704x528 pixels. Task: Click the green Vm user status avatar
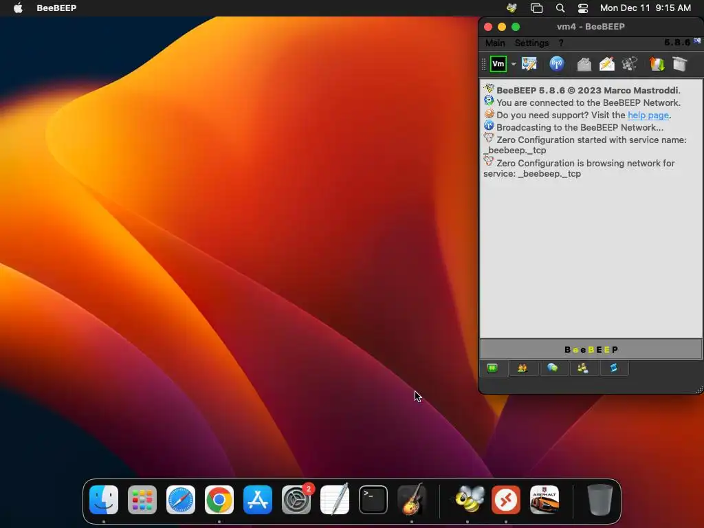(x=498, y=64)
